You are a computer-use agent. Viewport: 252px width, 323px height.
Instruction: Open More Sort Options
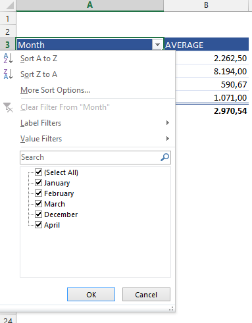[x=55, y=90]
